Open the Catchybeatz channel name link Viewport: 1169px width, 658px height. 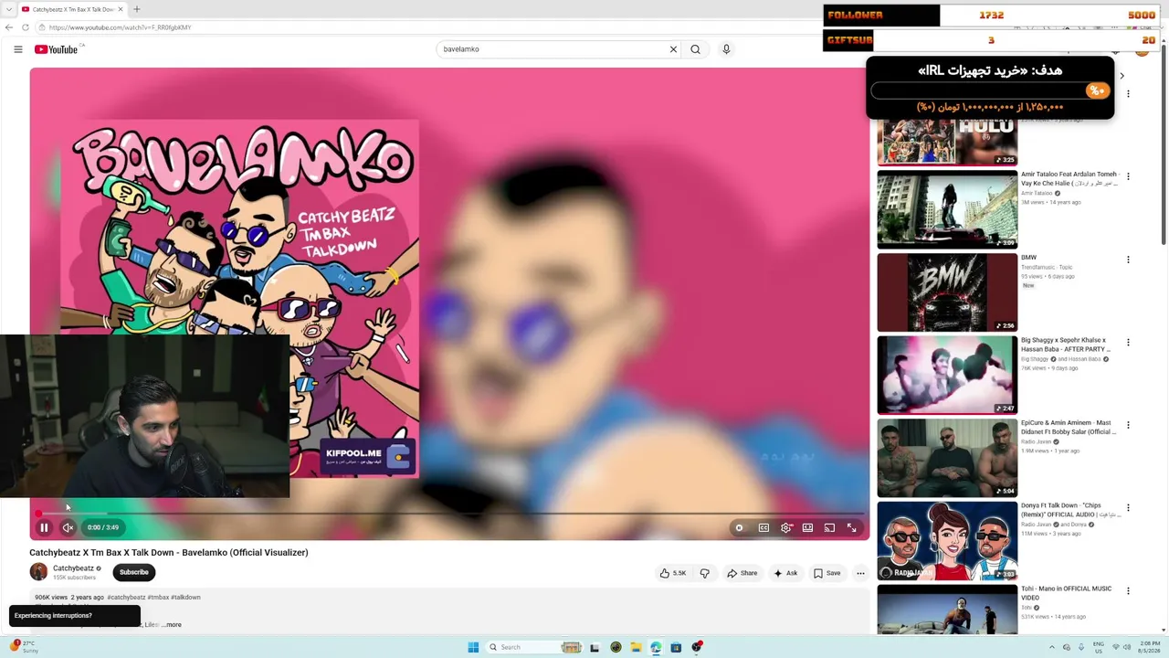point(73,568)
